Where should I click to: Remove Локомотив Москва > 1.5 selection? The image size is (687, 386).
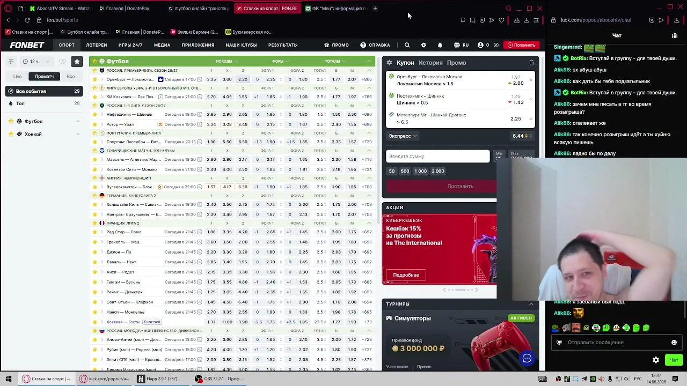coord(531,80)
